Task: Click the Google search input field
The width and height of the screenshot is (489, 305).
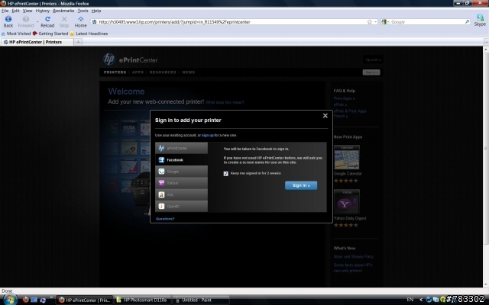Action: [x=427, y=22]
